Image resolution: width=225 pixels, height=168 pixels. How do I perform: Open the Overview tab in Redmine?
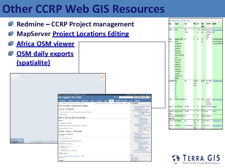pyautogui.click(x=62, y=101)
